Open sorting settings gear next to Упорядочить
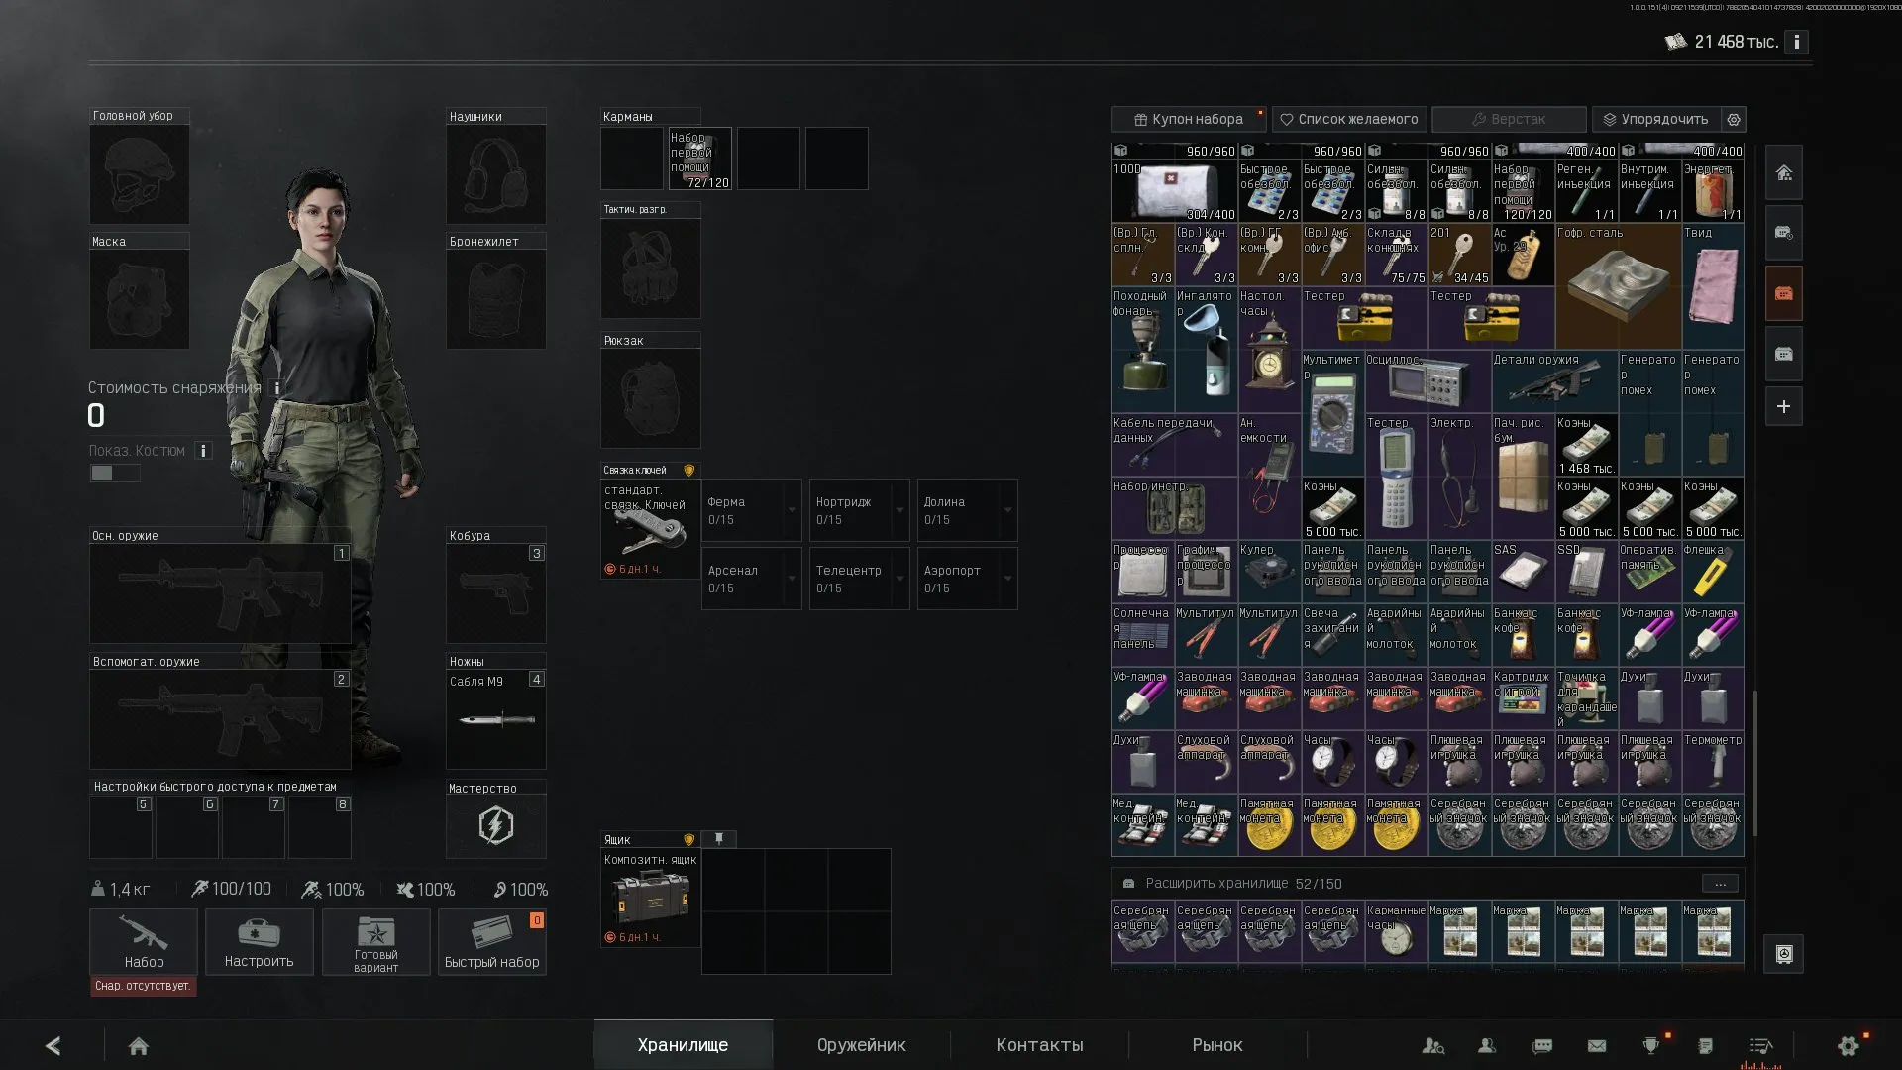1902x1070 pixels. [1734, 119]
